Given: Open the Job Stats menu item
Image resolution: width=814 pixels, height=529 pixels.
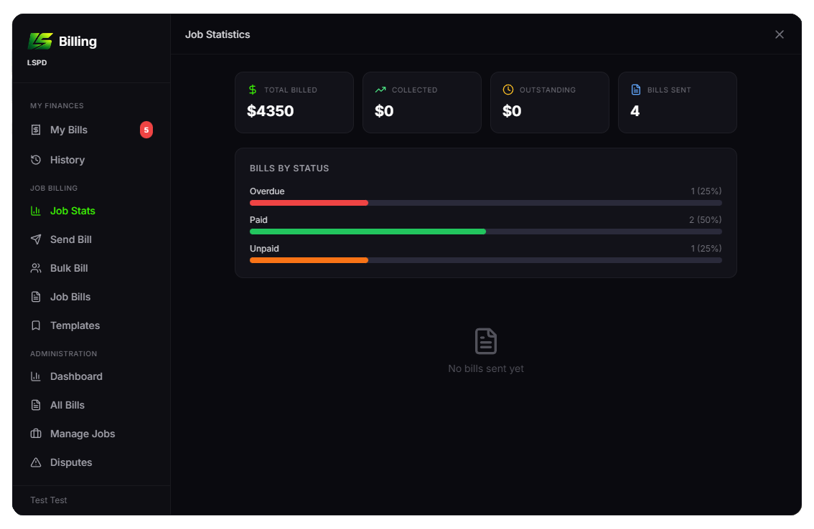Looking at the screenshot, I should [72, 211].
